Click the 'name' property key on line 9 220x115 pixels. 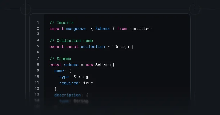pyautogui.click(x=59, y=71)
